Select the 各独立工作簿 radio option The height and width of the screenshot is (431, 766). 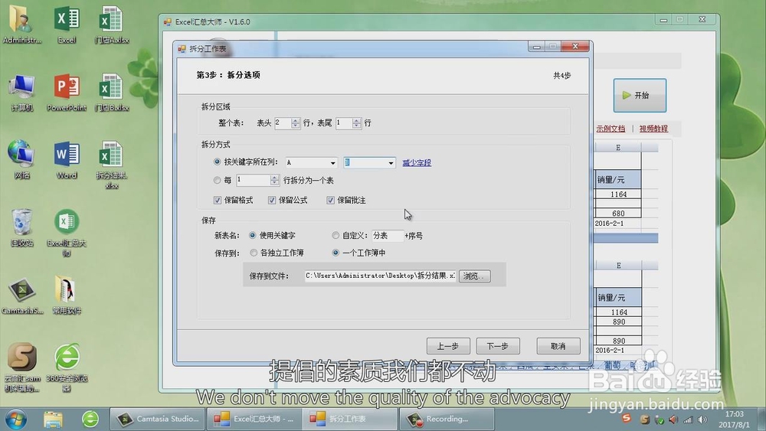pos(254,253)
